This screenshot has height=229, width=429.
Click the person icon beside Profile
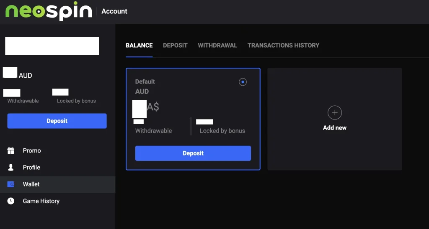(x=10, y=167)
